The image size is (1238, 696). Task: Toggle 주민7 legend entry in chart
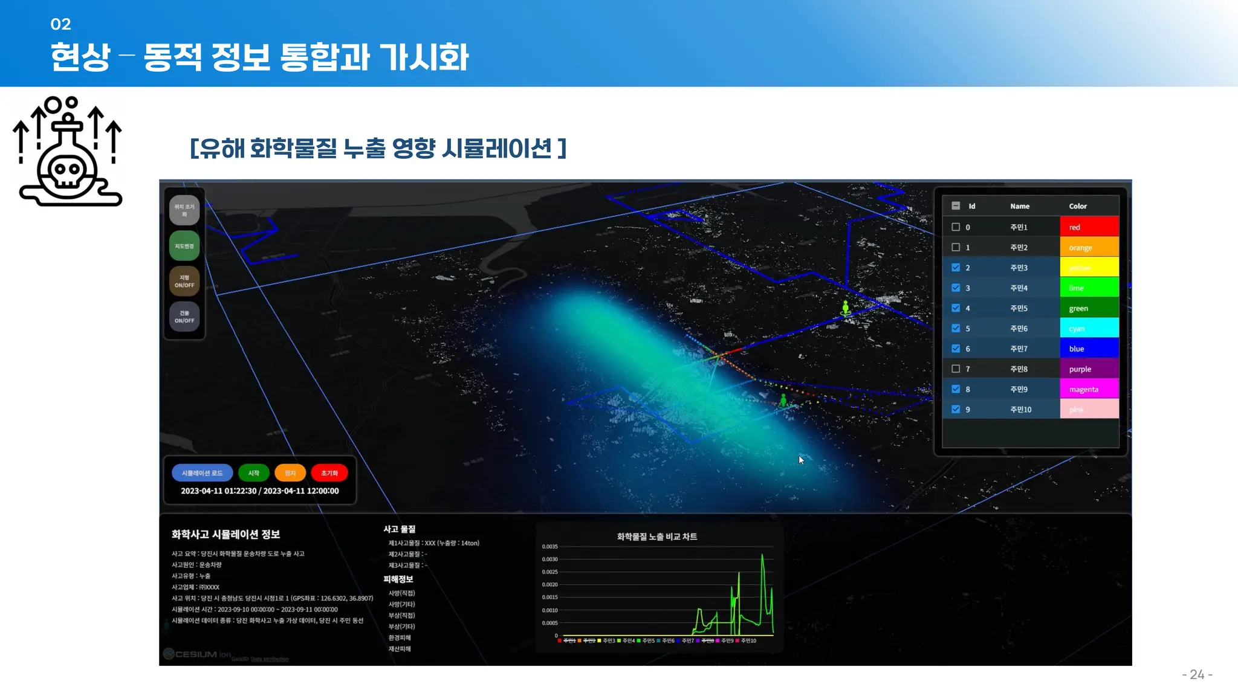coord(685,640)
